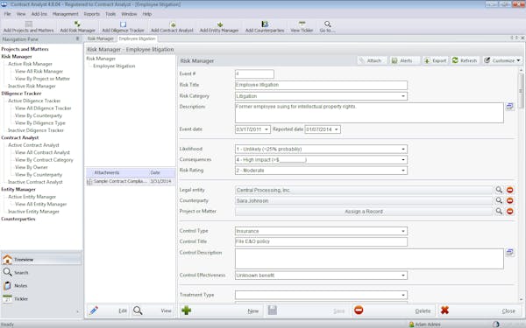Open the Treatment Type dropdown
This screenshot has height=328, width=526.
click(x=403, y=295)
